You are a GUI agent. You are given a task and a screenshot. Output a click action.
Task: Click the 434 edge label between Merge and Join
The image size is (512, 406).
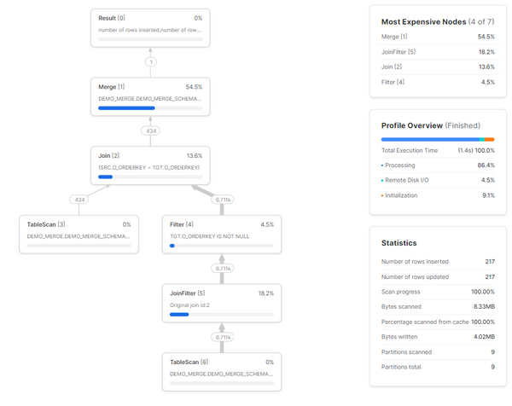tap(150, 130)
